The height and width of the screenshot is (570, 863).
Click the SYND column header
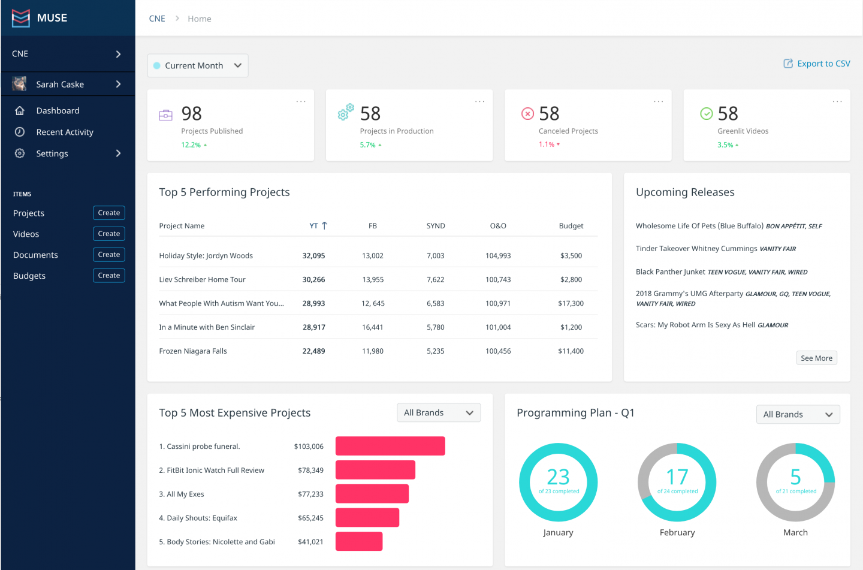pos(436,226)
